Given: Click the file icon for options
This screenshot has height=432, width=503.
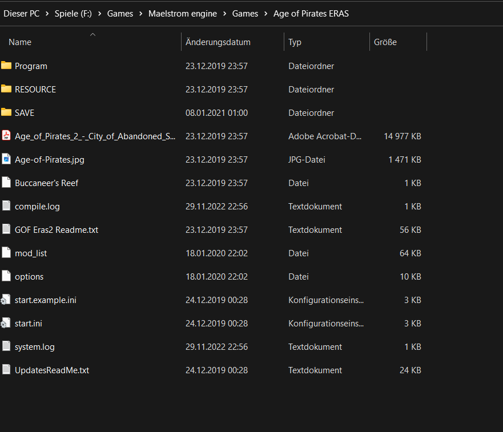Looking at the screenshot, I should [x=6, y=276].
